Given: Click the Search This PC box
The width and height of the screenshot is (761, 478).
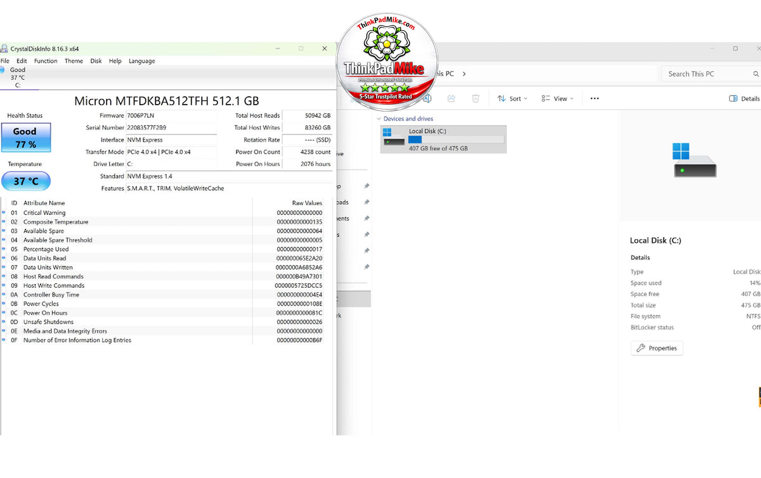Looking at the screenshot, I should click(711, 74).
